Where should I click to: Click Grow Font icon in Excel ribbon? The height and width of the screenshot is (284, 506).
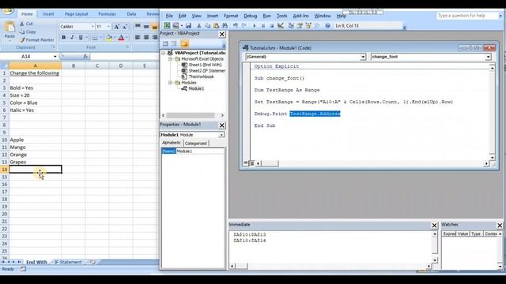click(116, 27)
